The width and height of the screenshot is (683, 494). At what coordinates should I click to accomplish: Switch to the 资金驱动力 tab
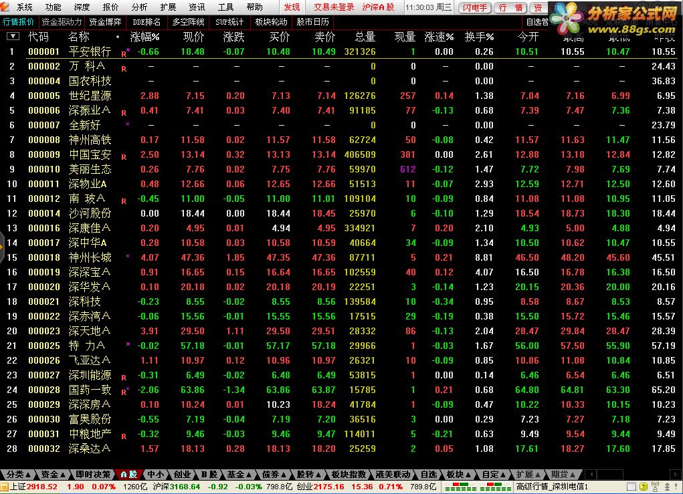point(62,22)
